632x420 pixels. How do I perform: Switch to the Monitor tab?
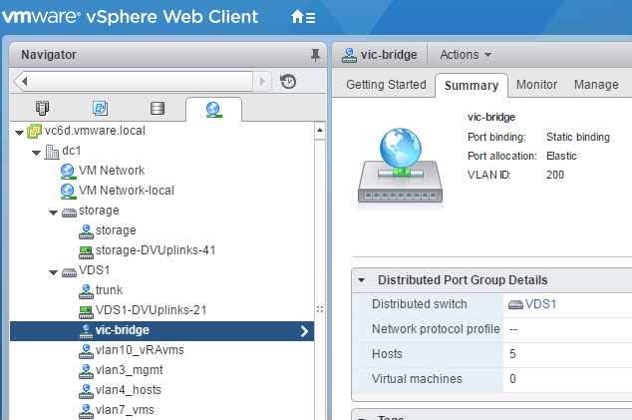coord(536,85)
